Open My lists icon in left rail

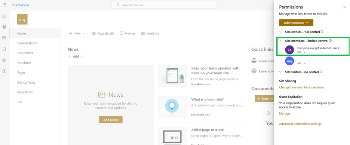coord(4,60)
